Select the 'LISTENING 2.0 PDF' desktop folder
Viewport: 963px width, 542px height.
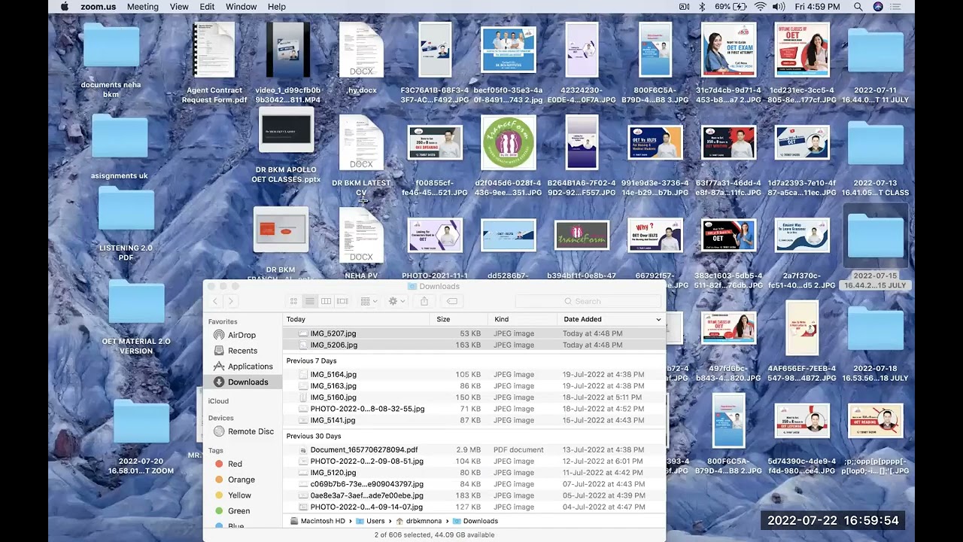coord(126,225)
